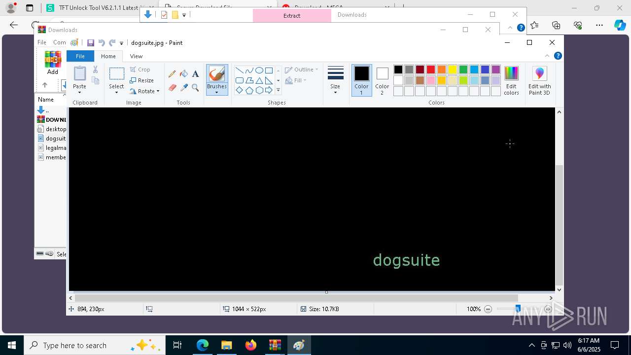Click the Copy icon in Clipboard group
Viewport: 631px width, 355px height.
tap(96, 81)
